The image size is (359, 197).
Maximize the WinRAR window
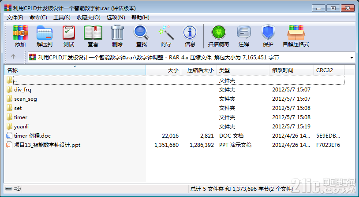pyautogui.click(x=333, y=8)
